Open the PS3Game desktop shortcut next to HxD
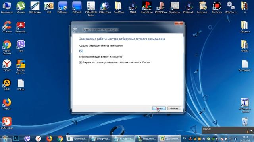This screenshot has width=254, height=142. (x=63, y=7)
